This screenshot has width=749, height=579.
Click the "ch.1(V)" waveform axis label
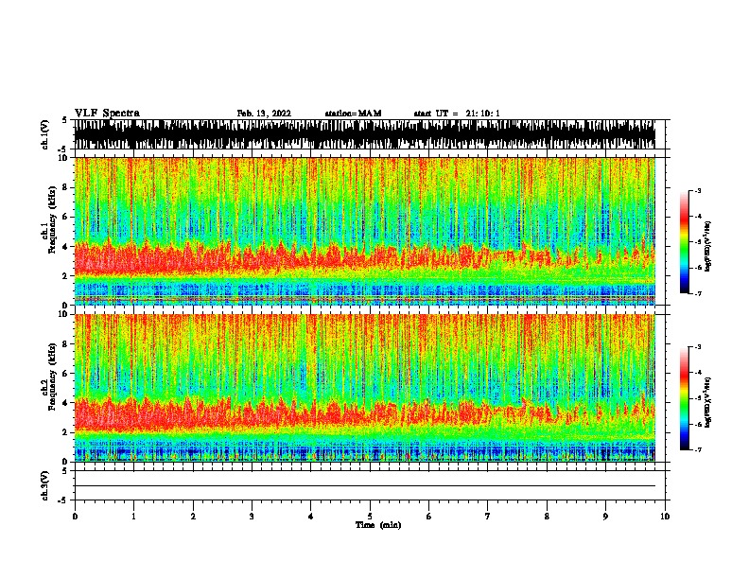pyautogui.click(x=45, y=134)
